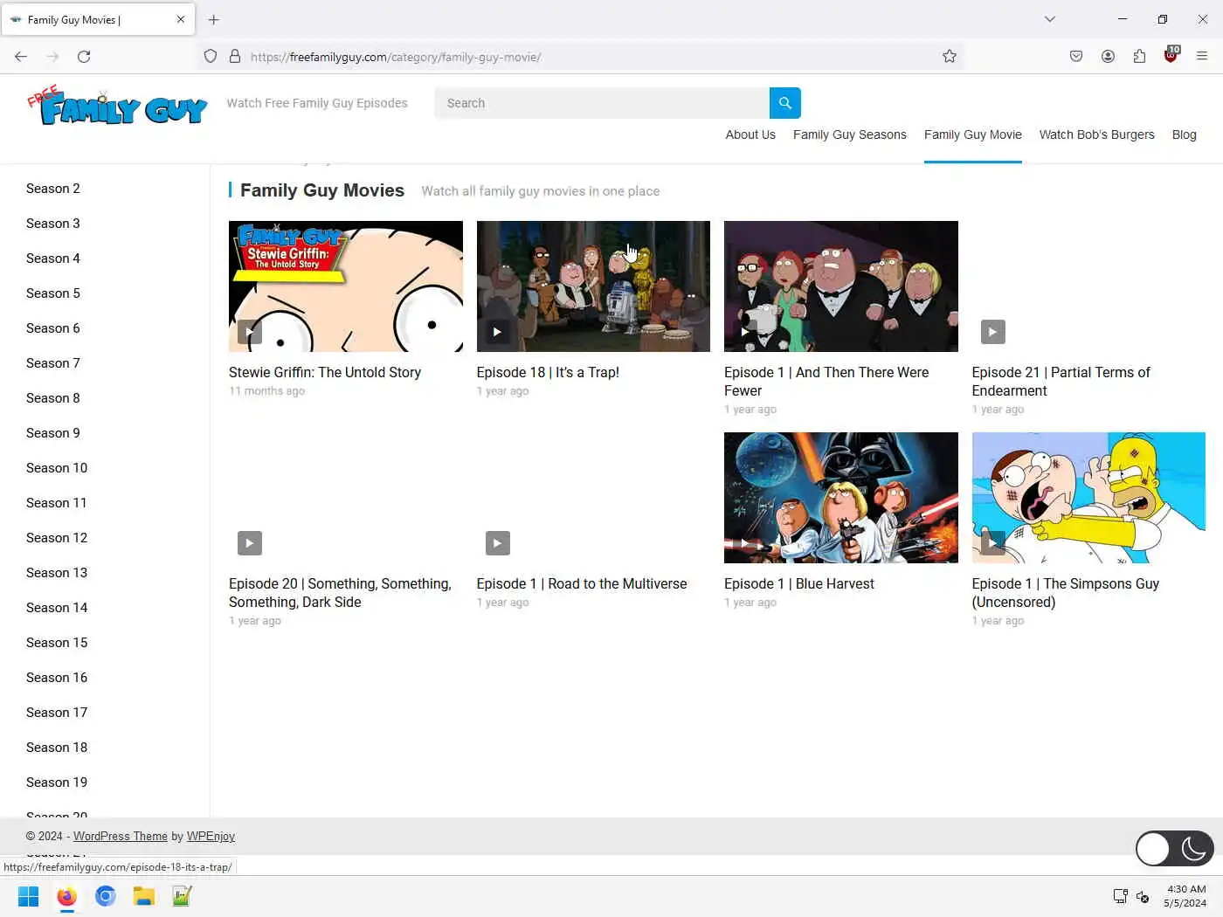The width and height of the screenshot is (1223, 917).
Task: Select the Family Guy Movie menu item
Action: pos(972,134)
